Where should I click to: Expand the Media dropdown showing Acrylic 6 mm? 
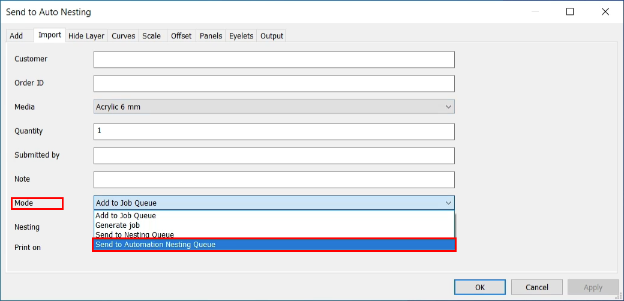click(274, 107)
